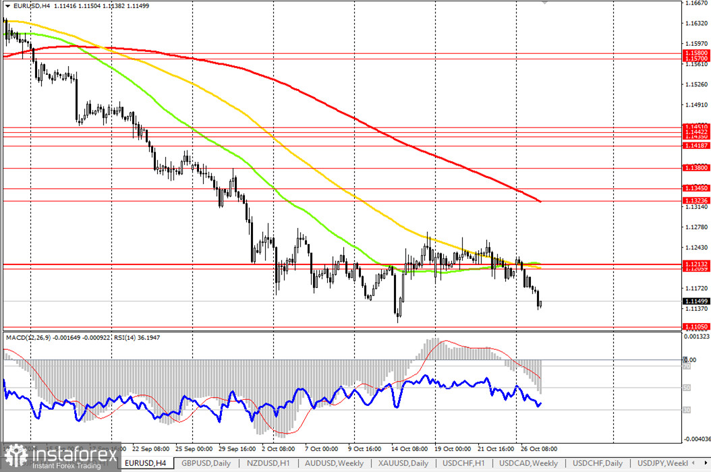Select the 1.11050 red level label
This screenshot has height=472, width=711.
coord(696,326)
